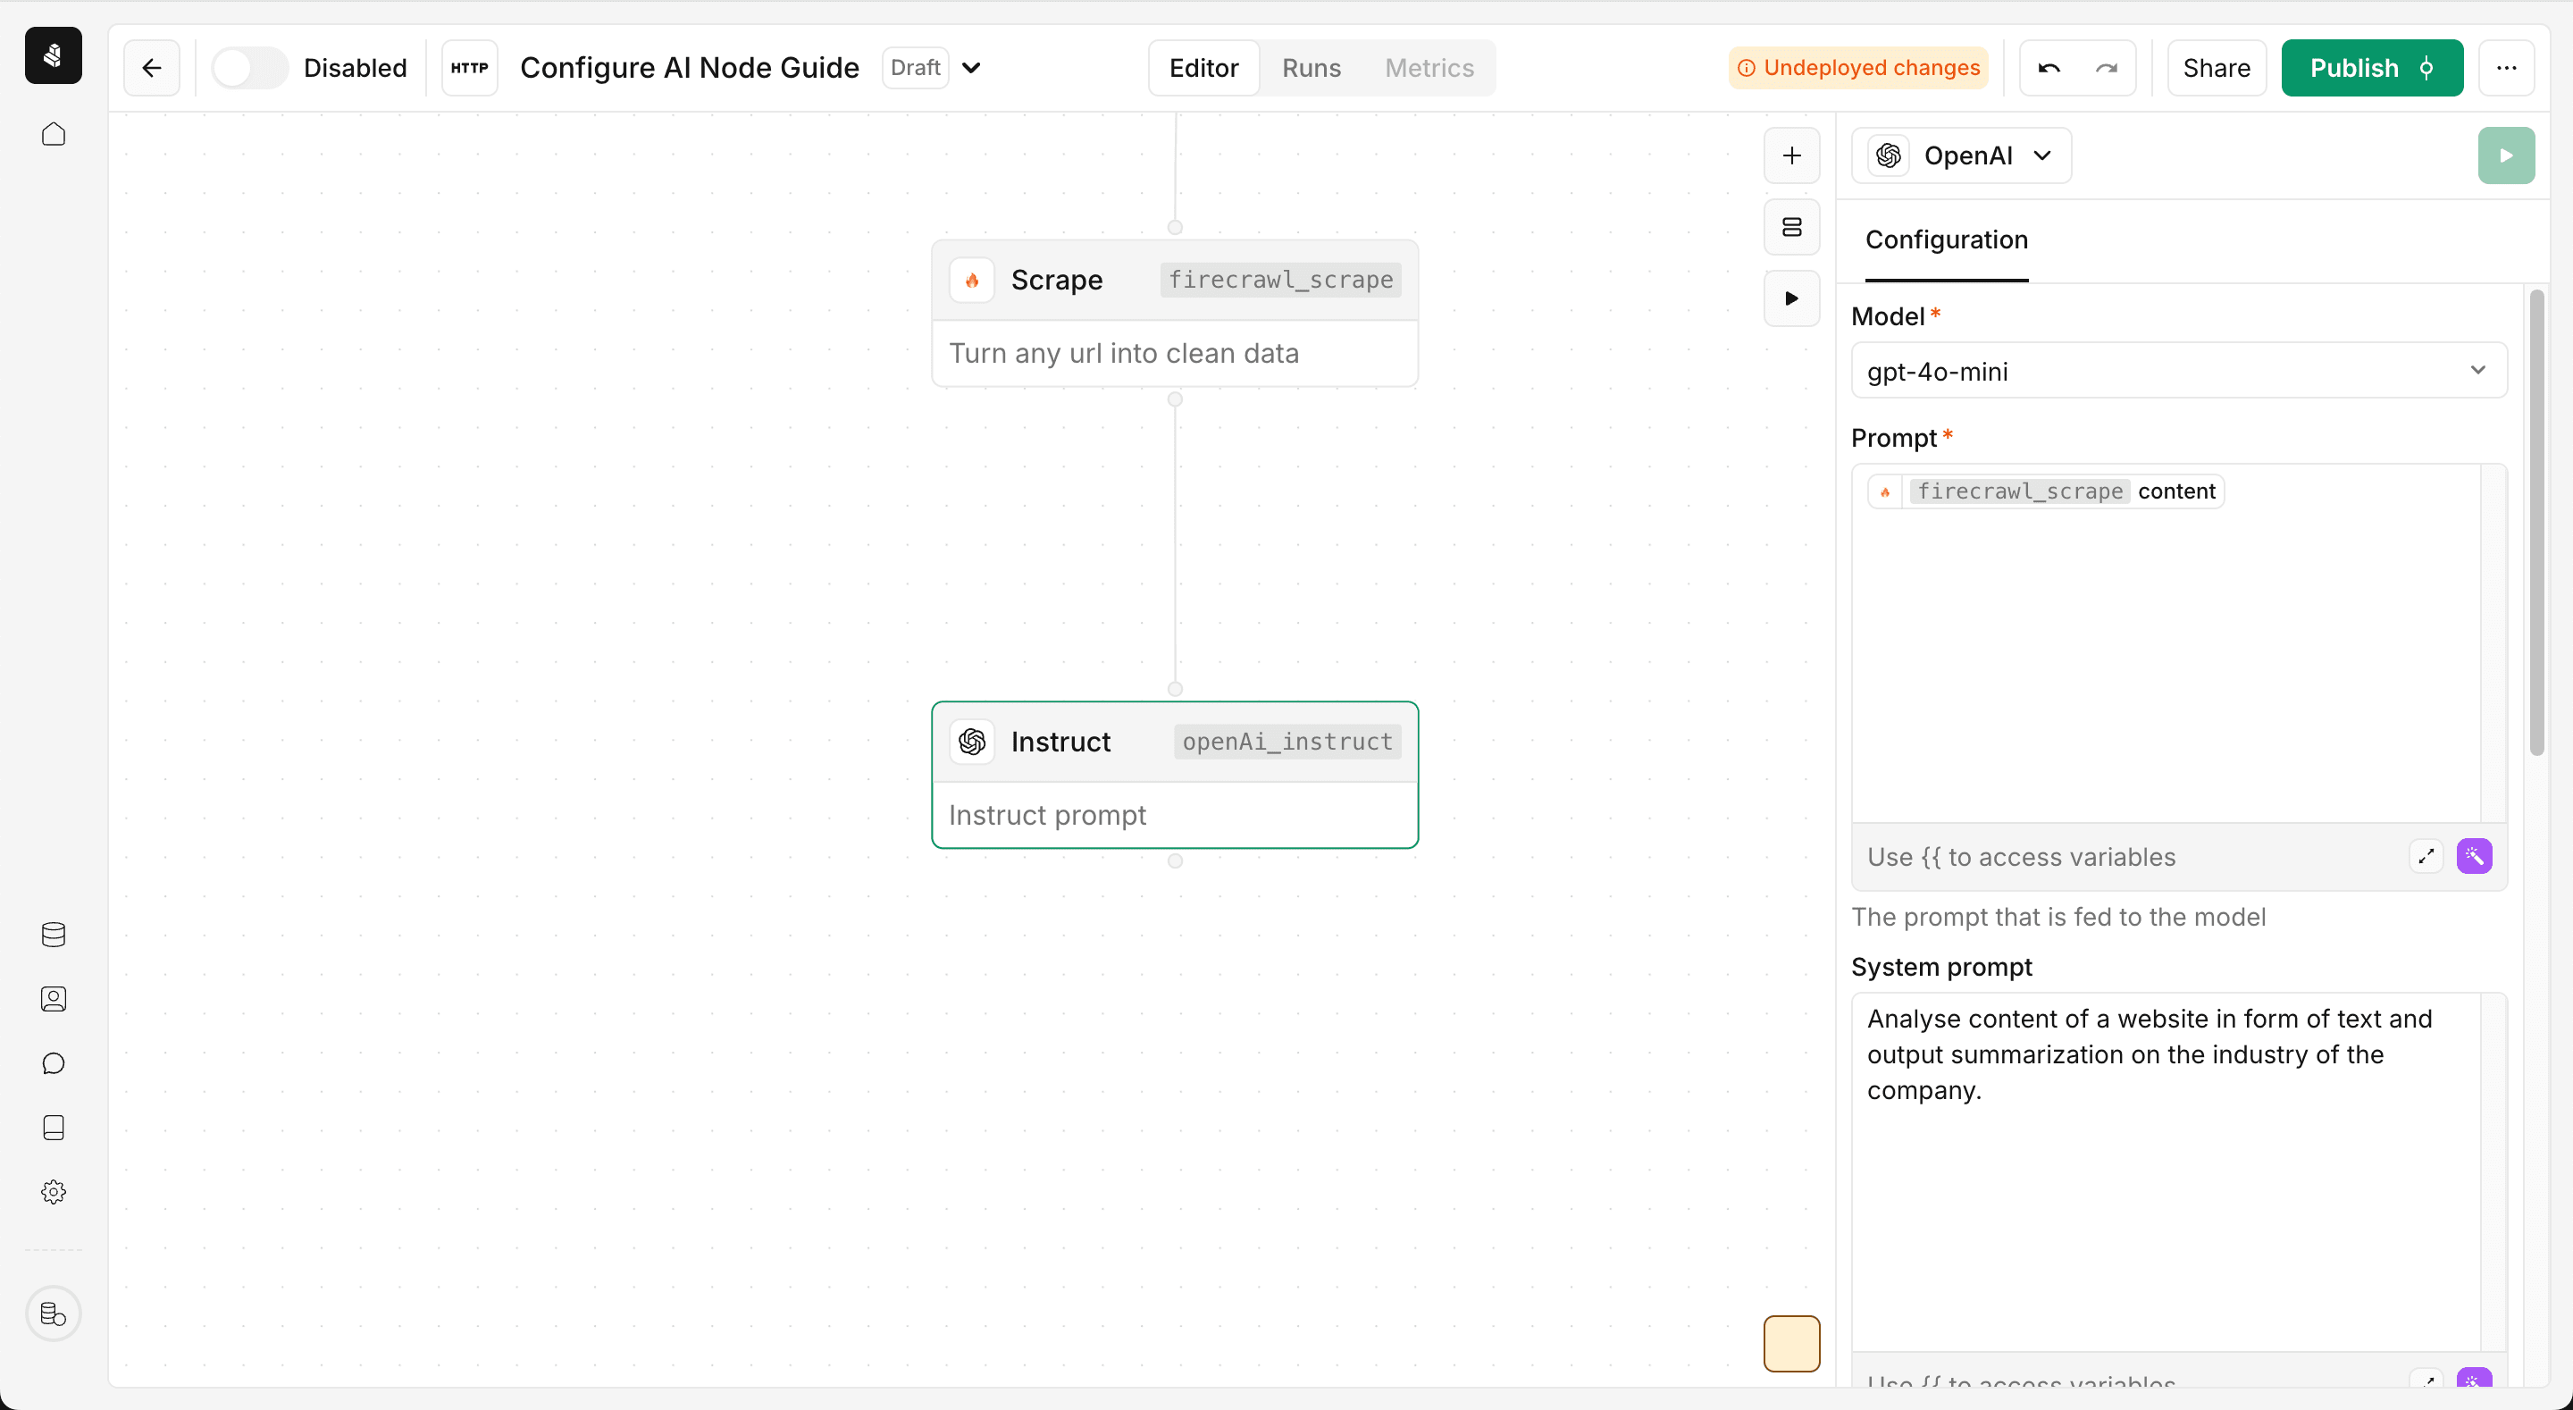
Task: Click the app logo in sidebar
Action: 53,55
